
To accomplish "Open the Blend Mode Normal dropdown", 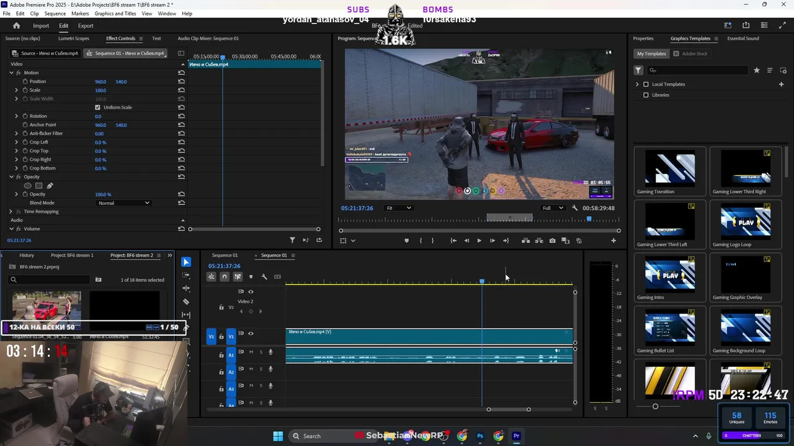I will tap(124, 203).
